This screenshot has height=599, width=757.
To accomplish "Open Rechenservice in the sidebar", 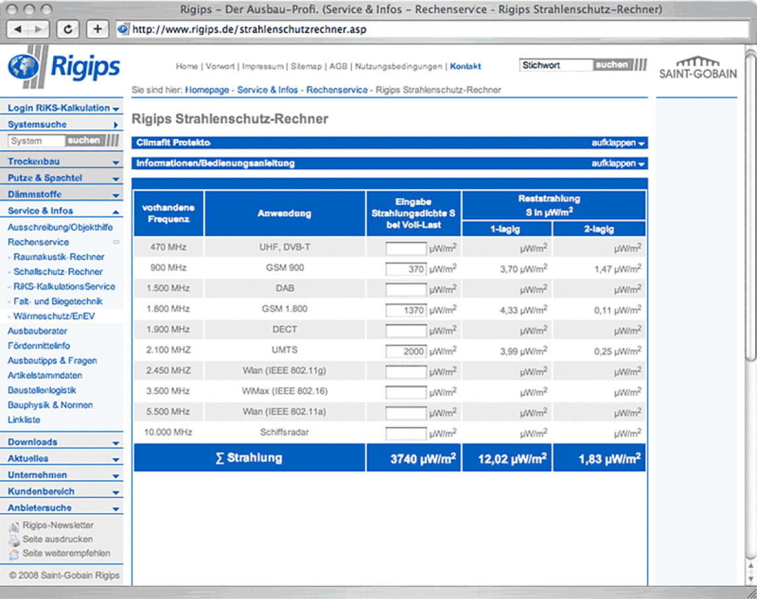I will [x=38, y=242].
